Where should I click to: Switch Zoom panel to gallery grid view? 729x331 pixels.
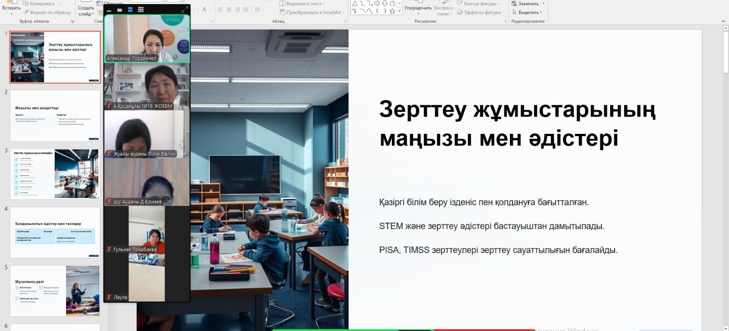coord(141,10)
